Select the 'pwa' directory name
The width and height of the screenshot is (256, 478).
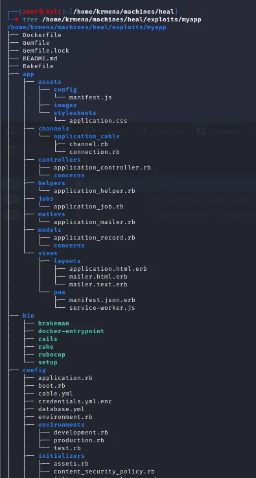[60, 292]
